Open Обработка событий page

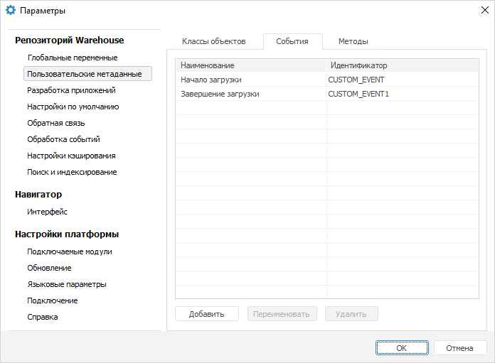pos(63,139)
